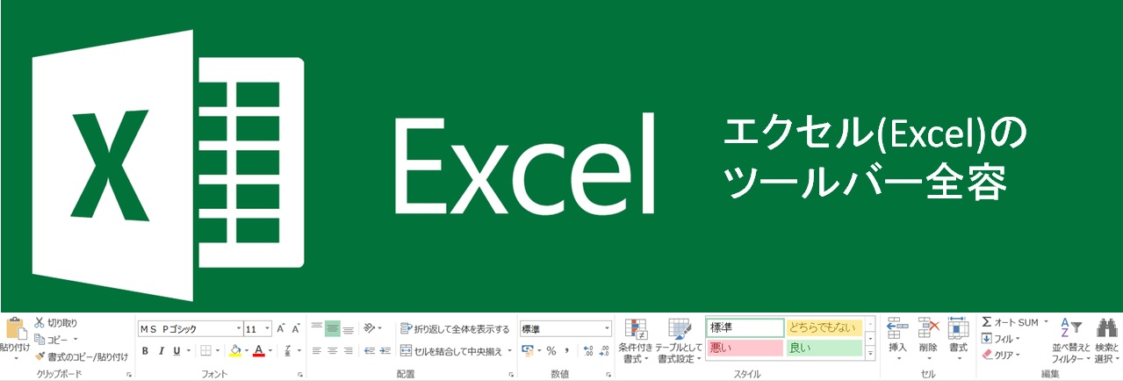Image resolution: width=1123 pixels, height=381 pixels.
Task: Click the text orientation icon
Action: coord(370,328)
